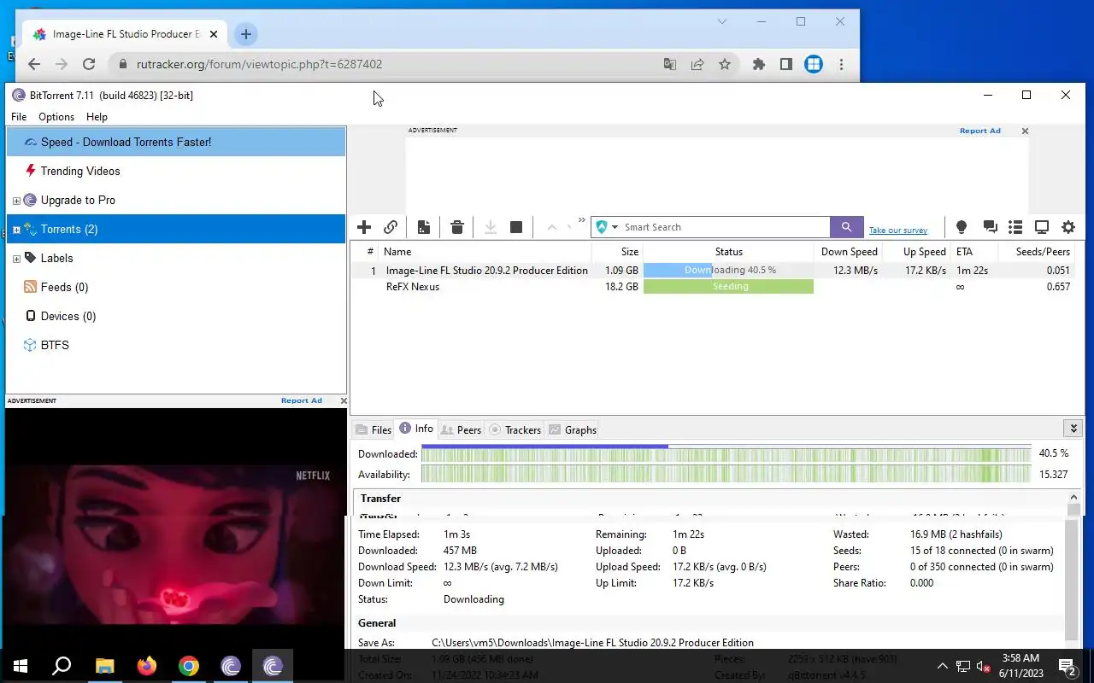The height and width of the screenshot is (683, 1094).
Task: Select the ReFX Nexus torrent row
Action: point(715,287)
